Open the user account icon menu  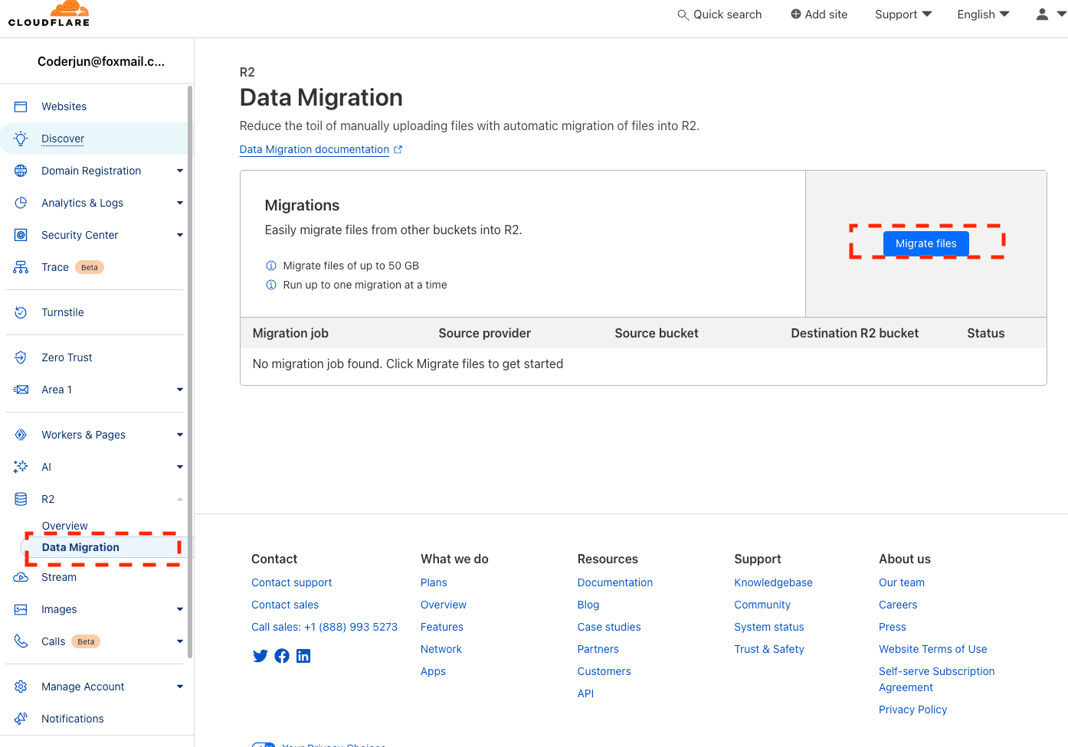pyautogui.click(x=1050, y=14)
